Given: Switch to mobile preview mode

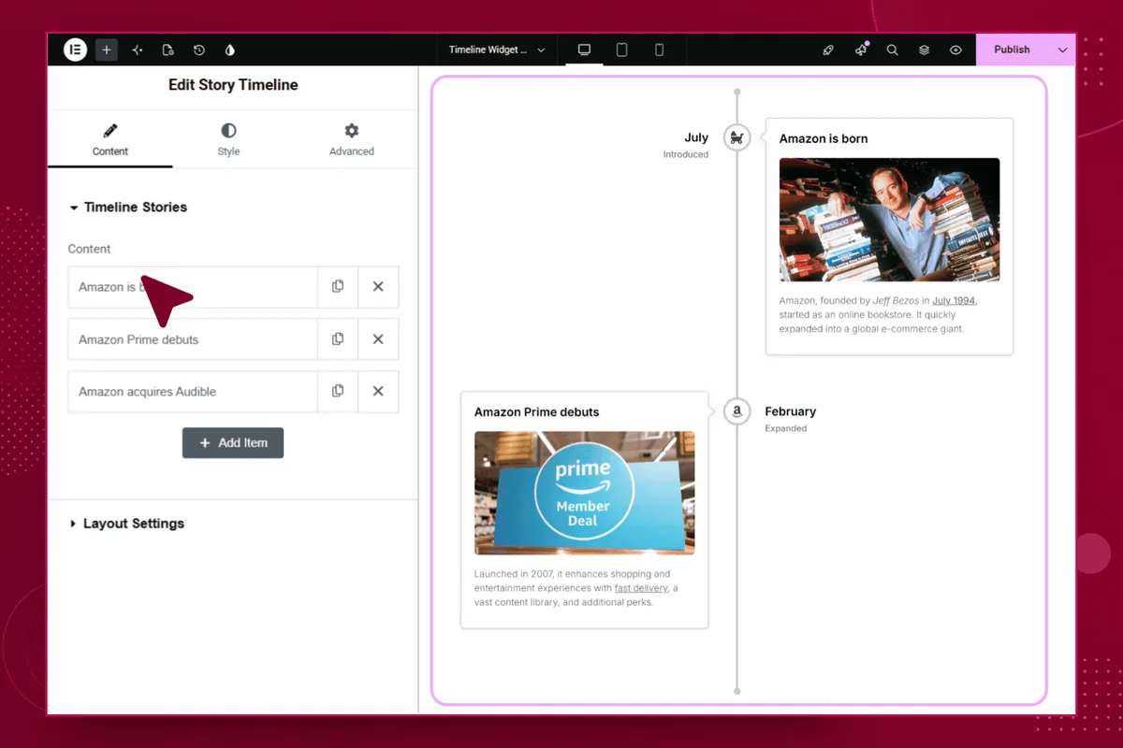Looking at the screenshot, I should pos(659,50).
